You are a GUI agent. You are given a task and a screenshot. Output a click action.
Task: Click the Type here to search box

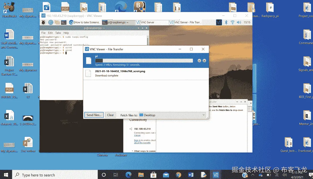point(55,175)
